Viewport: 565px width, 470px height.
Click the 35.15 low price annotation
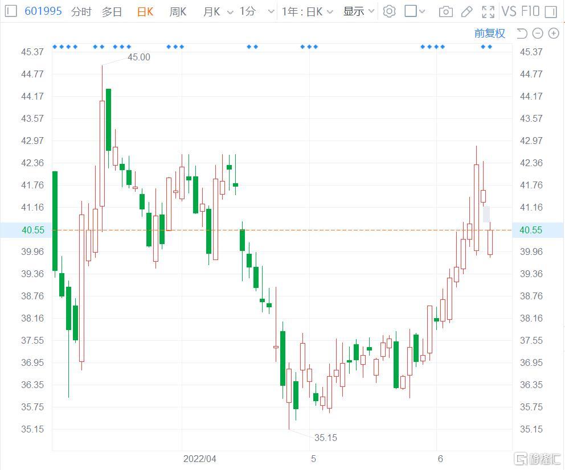tap(325, 438)
